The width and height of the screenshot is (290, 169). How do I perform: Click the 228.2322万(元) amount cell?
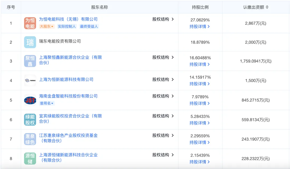(256, 159)
